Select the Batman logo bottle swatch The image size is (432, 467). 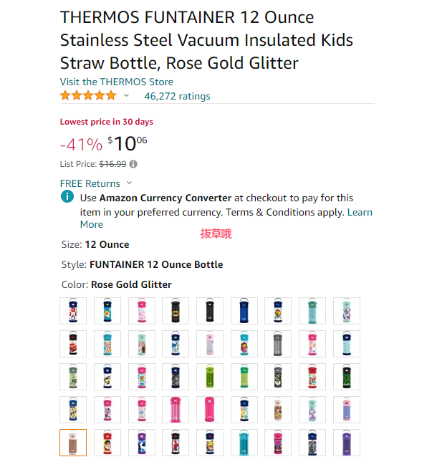tap(176, 311)
